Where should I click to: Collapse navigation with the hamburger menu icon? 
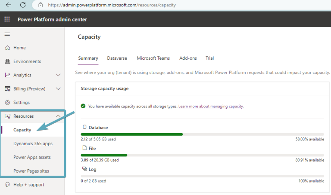pyautogui.click(x=7, y=34)
